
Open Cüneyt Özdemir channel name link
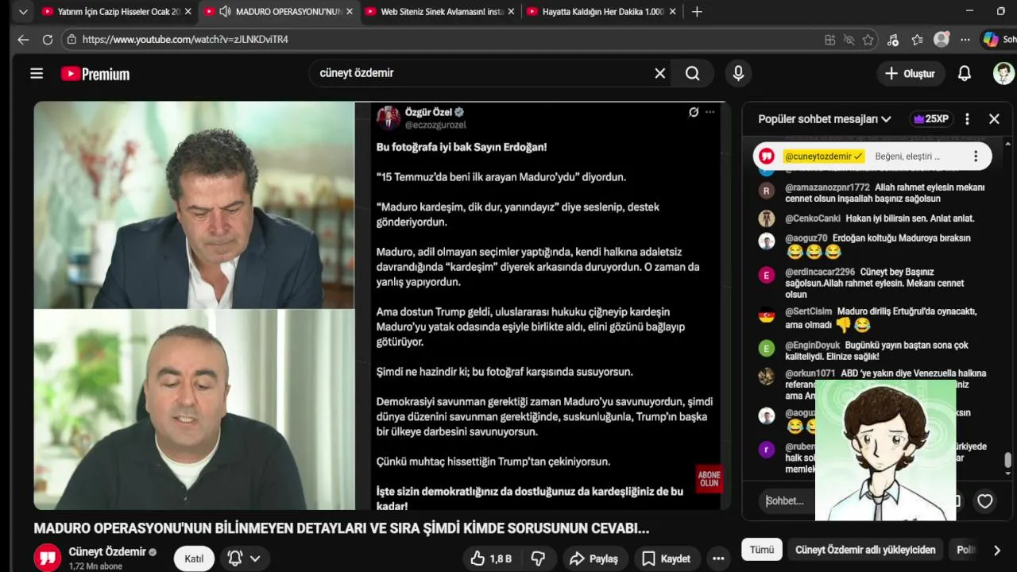tap(107, 551)
